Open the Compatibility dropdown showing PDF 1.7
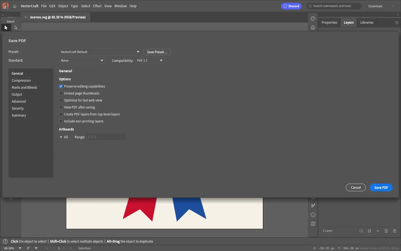The width and height of the screenshot is (401, 251). (150, 61)
